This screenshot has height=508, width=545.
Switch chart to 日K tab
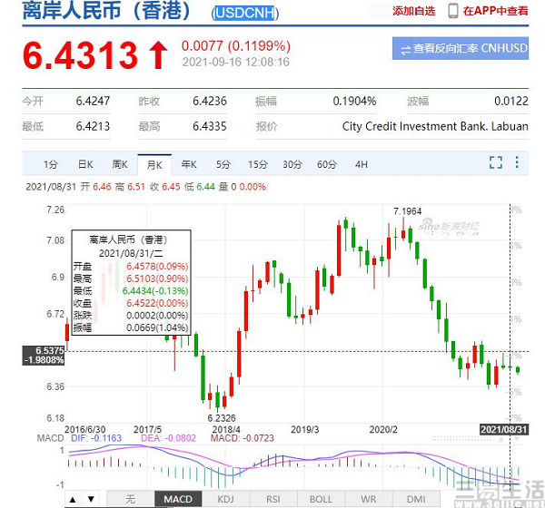coord(85,164)
